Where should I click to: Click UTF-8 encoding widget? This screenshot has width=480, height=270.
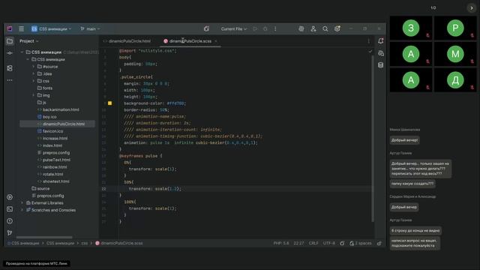click(x=329, y=243)
